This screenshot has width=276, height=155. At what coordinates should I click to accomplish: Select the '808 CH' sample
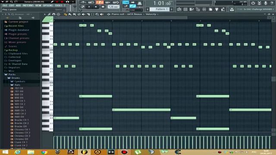[19, 95]
